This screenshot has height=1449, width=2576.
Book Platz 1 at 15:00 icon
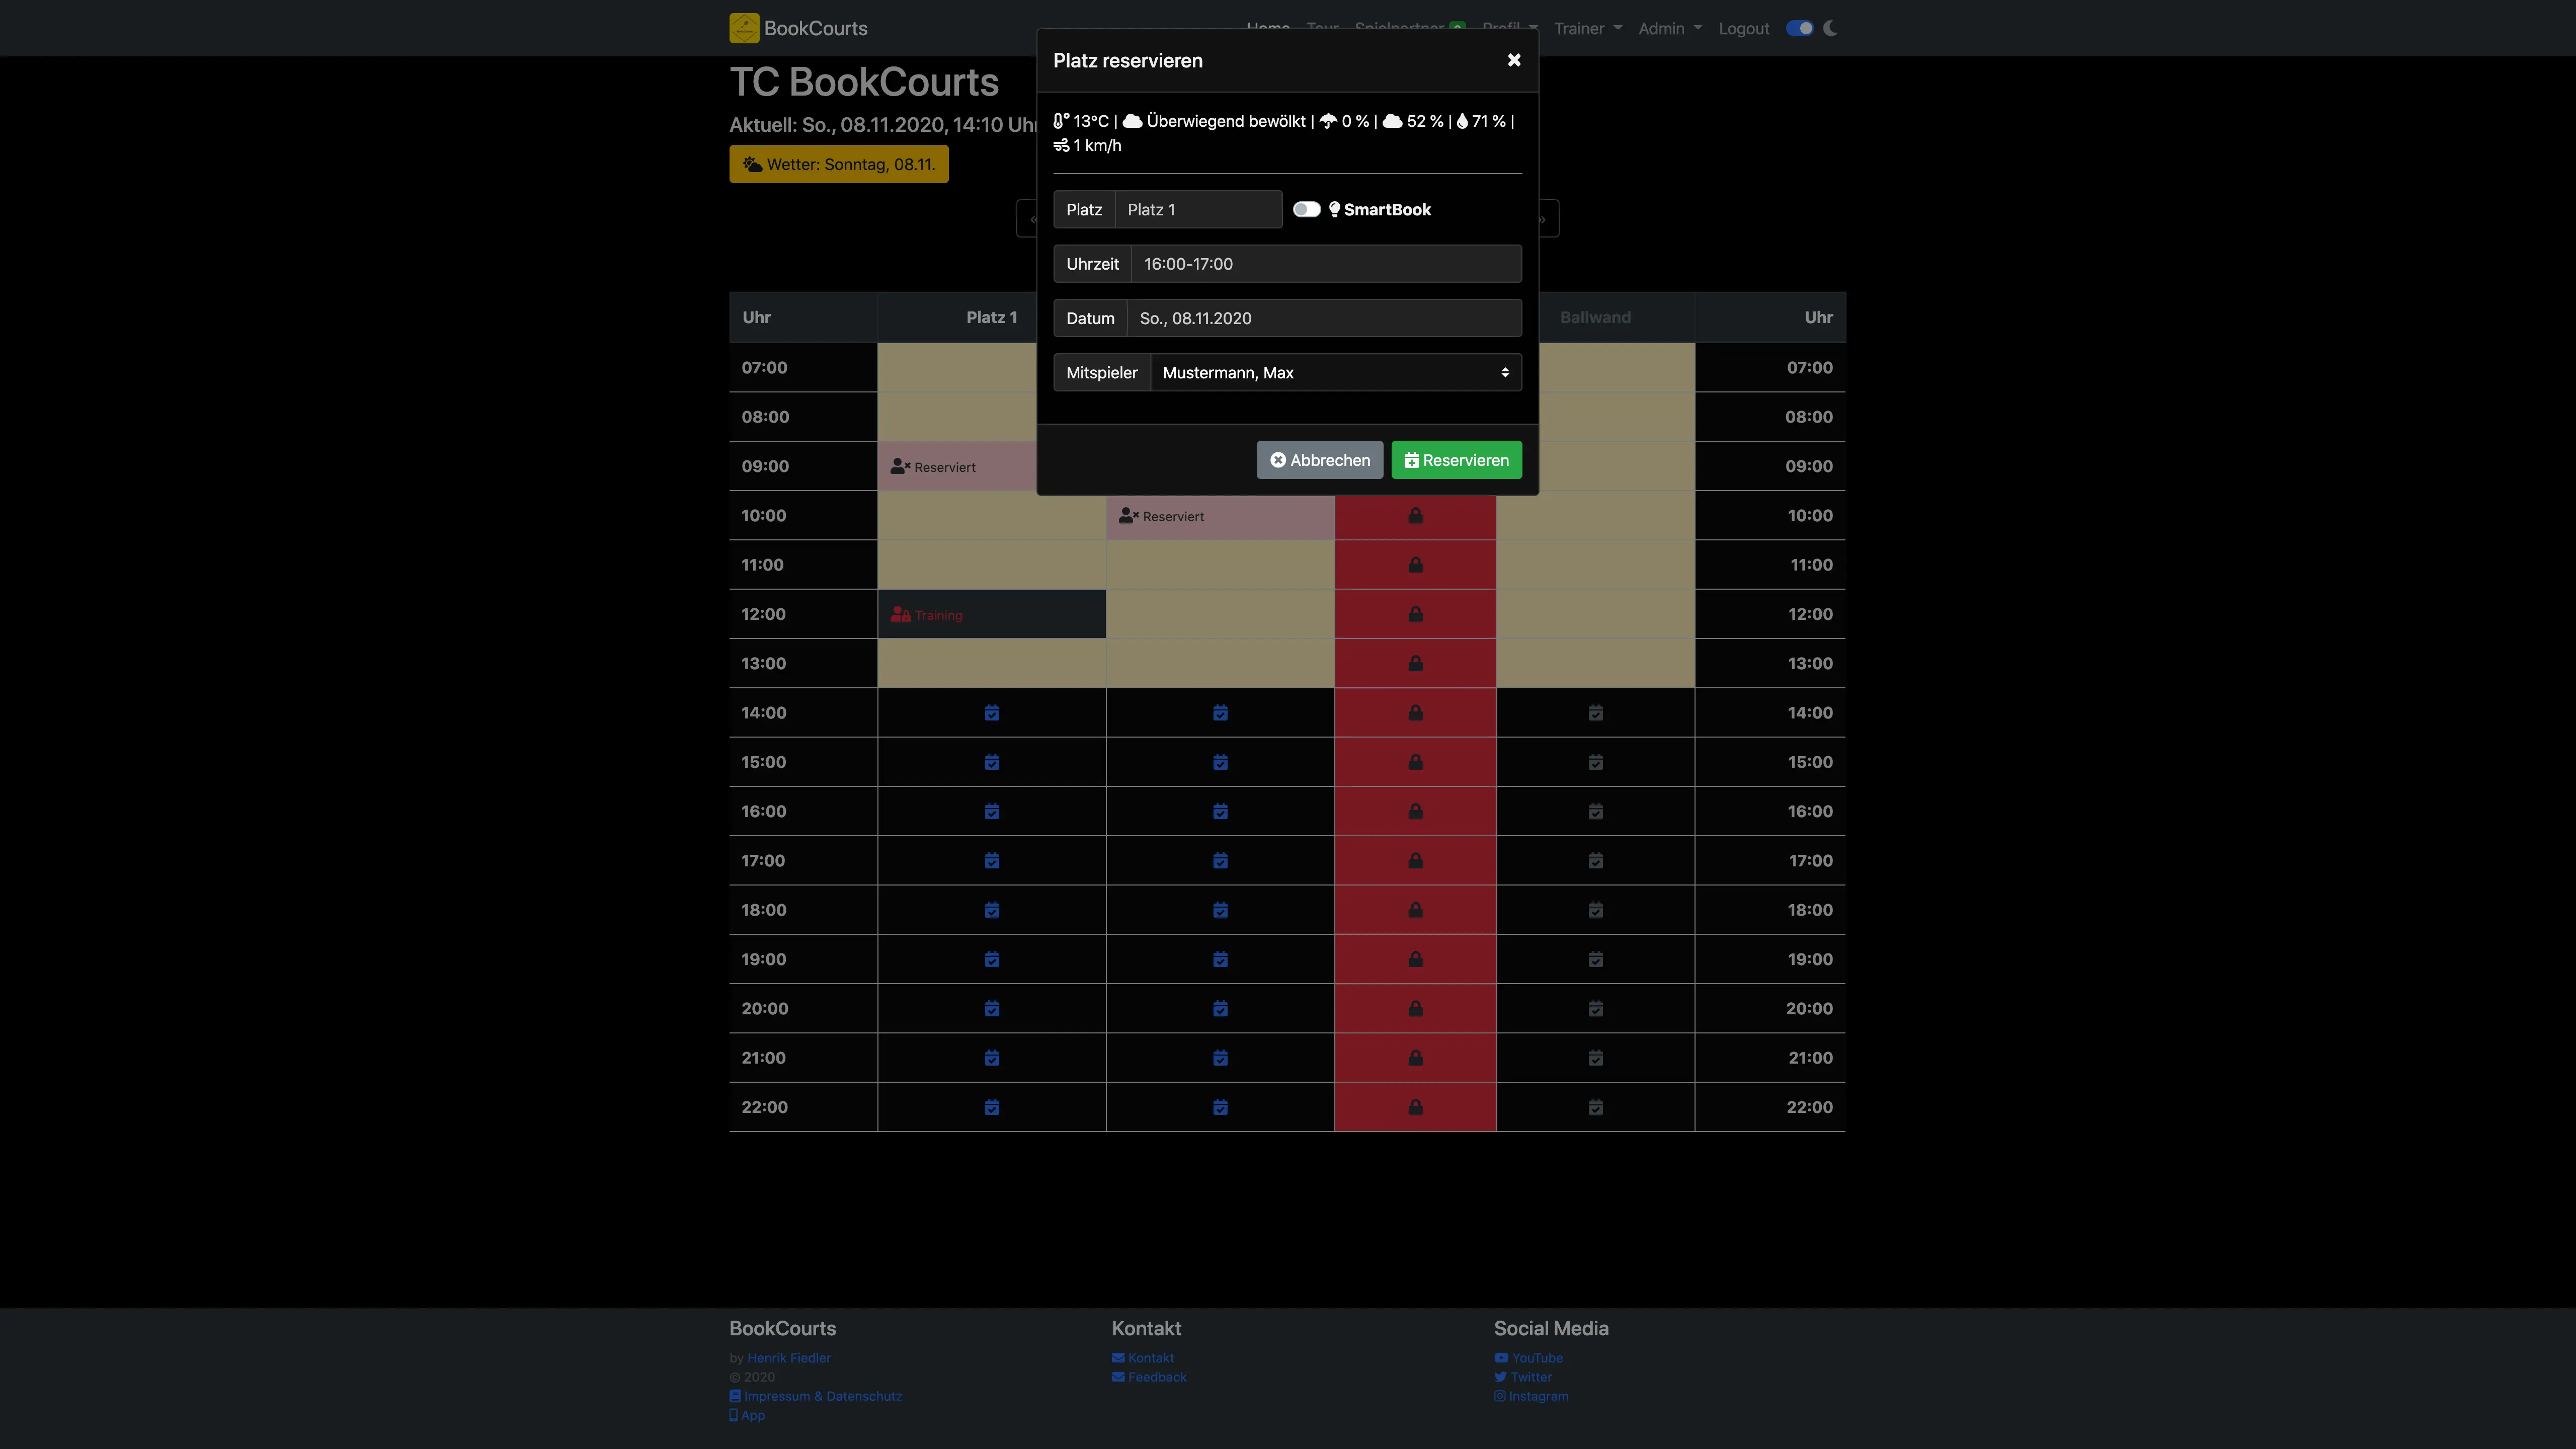coord(991,762)
